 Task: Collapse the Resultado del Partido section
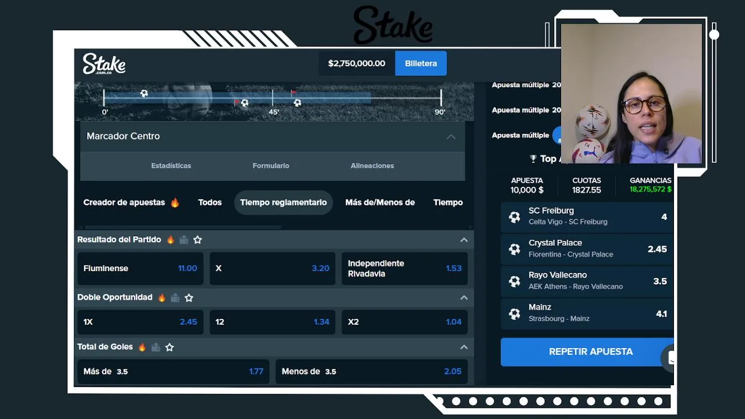[464, 240]
